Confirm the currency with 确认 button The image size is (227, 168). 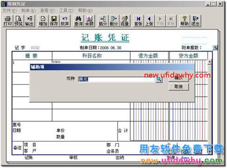pos(178,78)
